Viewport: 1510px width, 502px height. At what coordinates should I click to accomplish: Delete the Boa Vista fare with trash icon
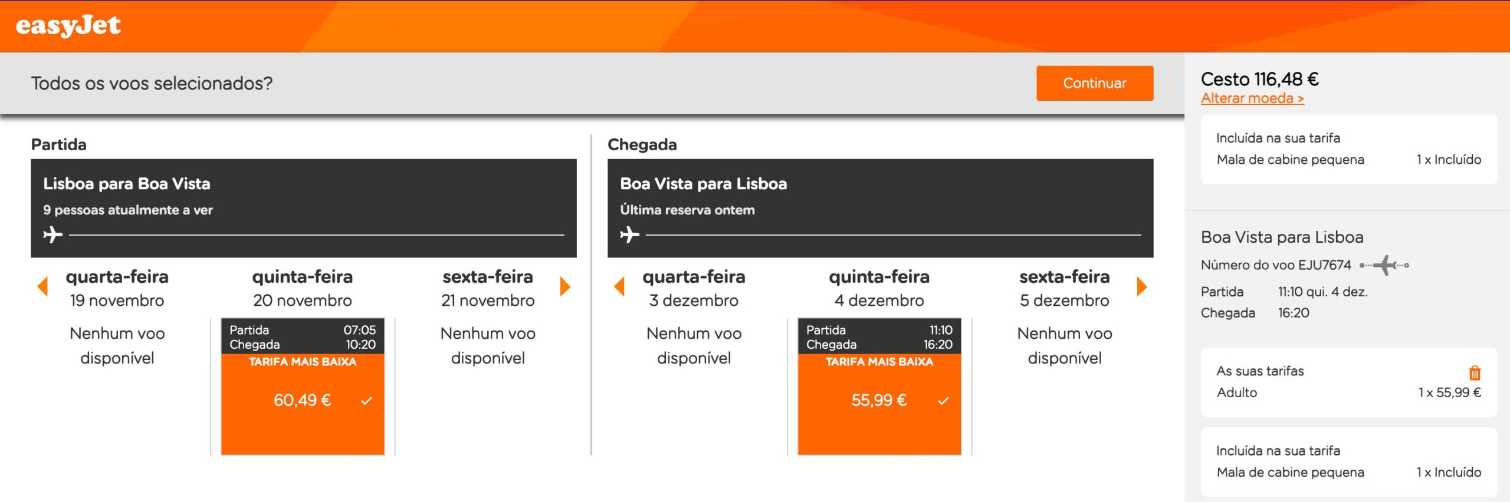(1474, 372)
